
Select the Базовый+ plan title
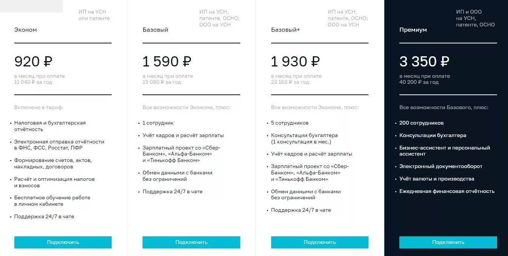[x=285, y=30]
